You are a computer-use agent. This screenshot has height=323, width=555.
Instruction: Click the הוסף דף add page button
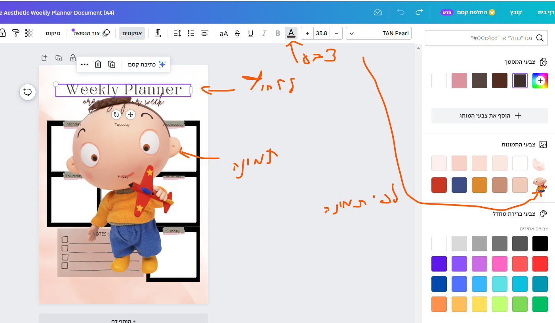tap(123, 319)
